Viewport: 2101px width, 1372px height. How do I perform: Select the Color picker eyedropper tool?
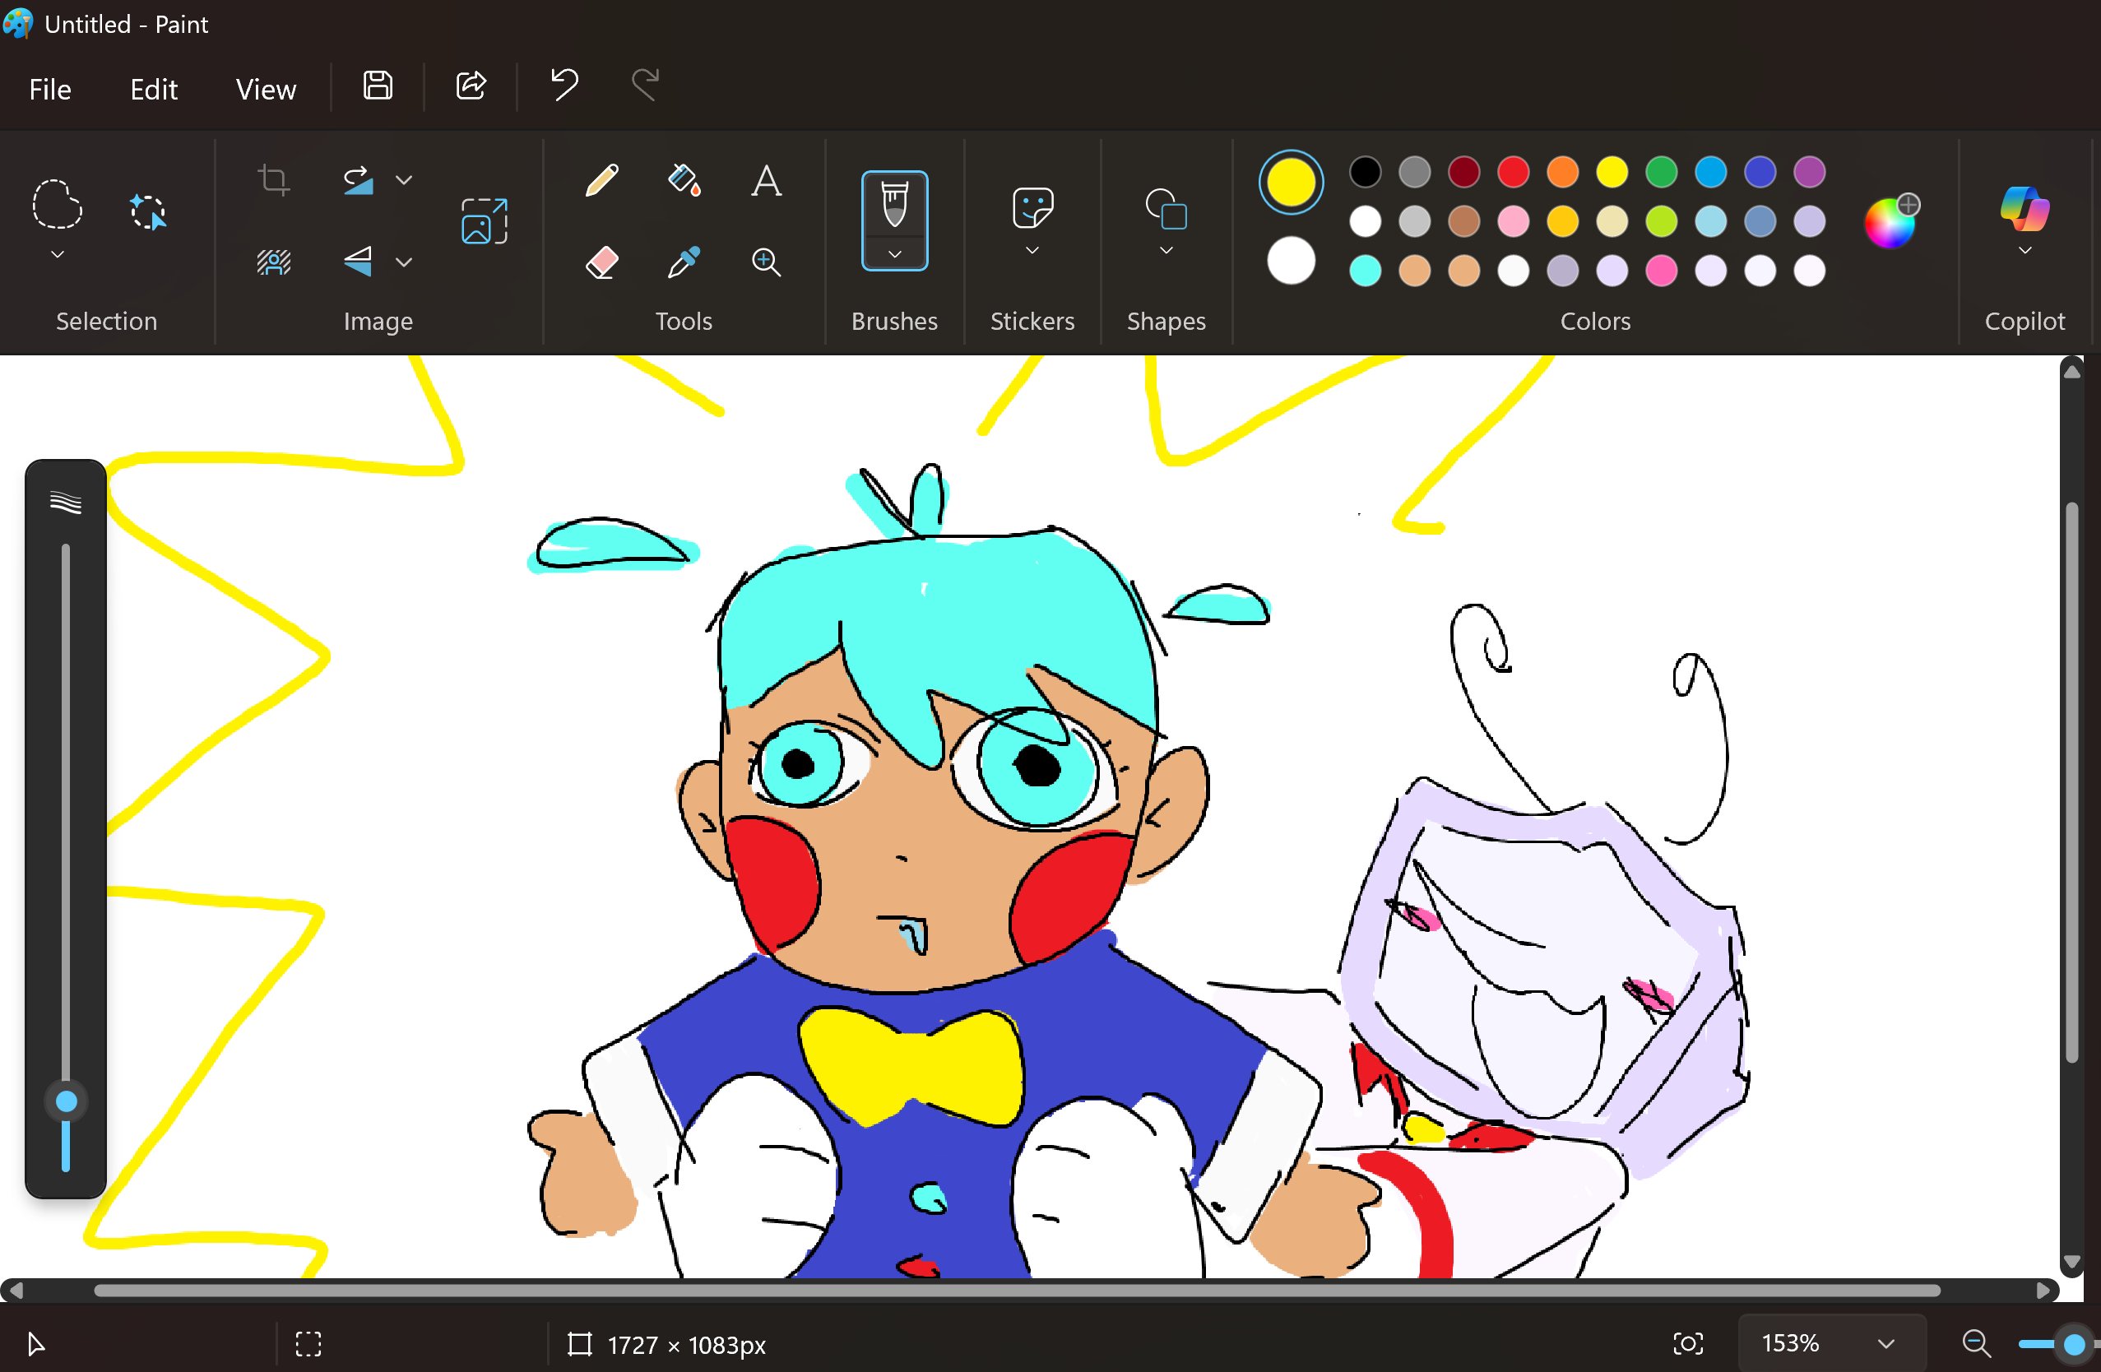pos(684,262)
